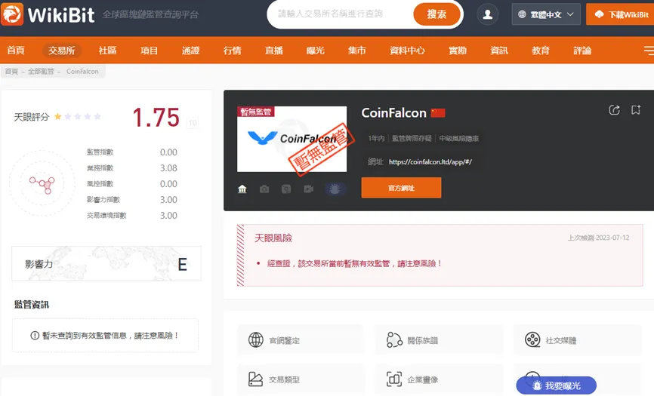654x396 pixels.
Task: Click the relationship icon next to 關係族譜
Action: (394, 339)
